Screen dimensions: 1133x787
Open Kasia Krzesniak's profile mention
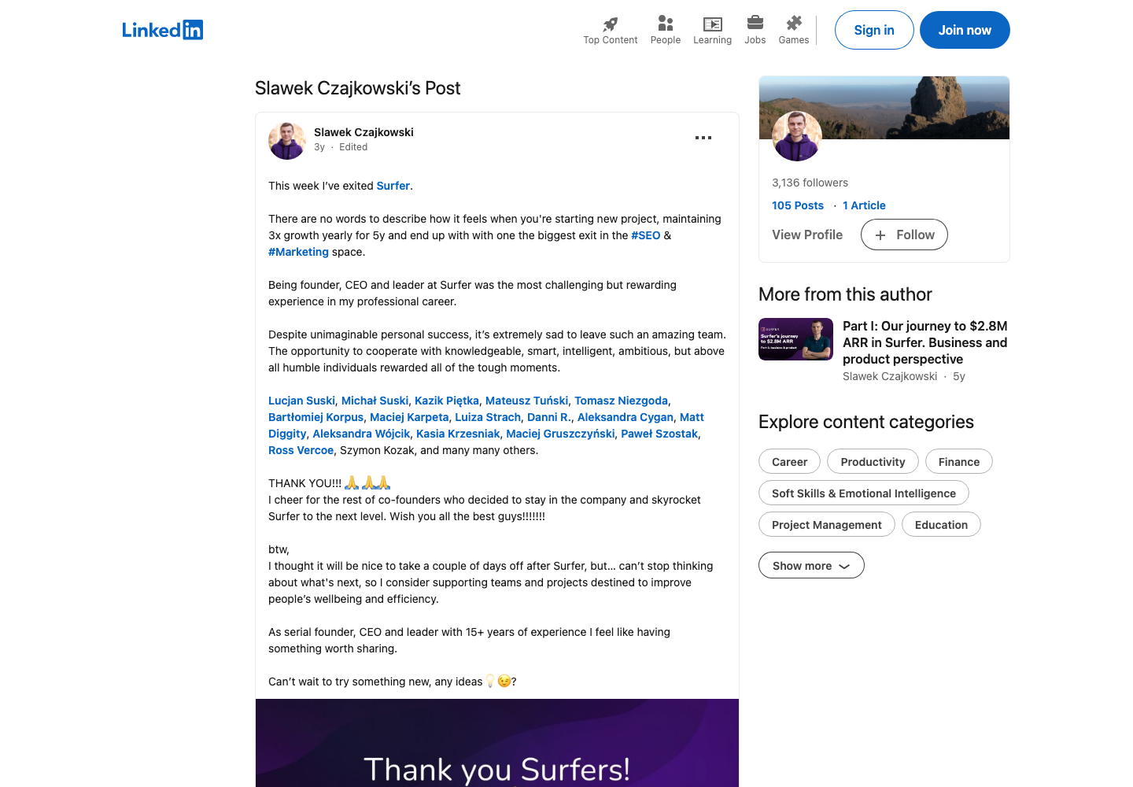458,434
